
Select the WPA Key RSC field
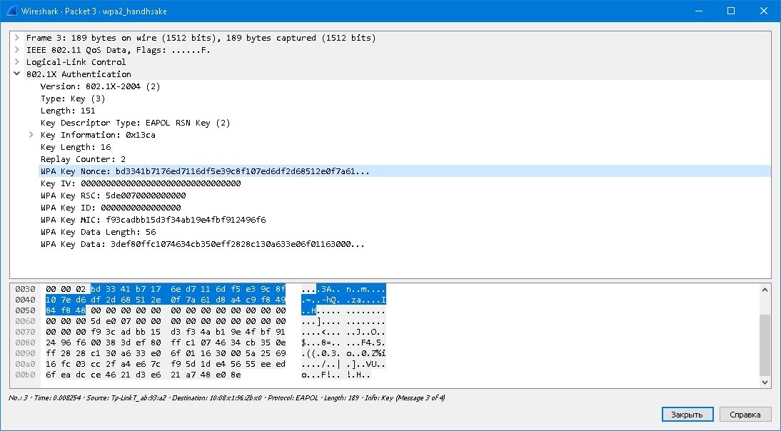tap(113, 196)
